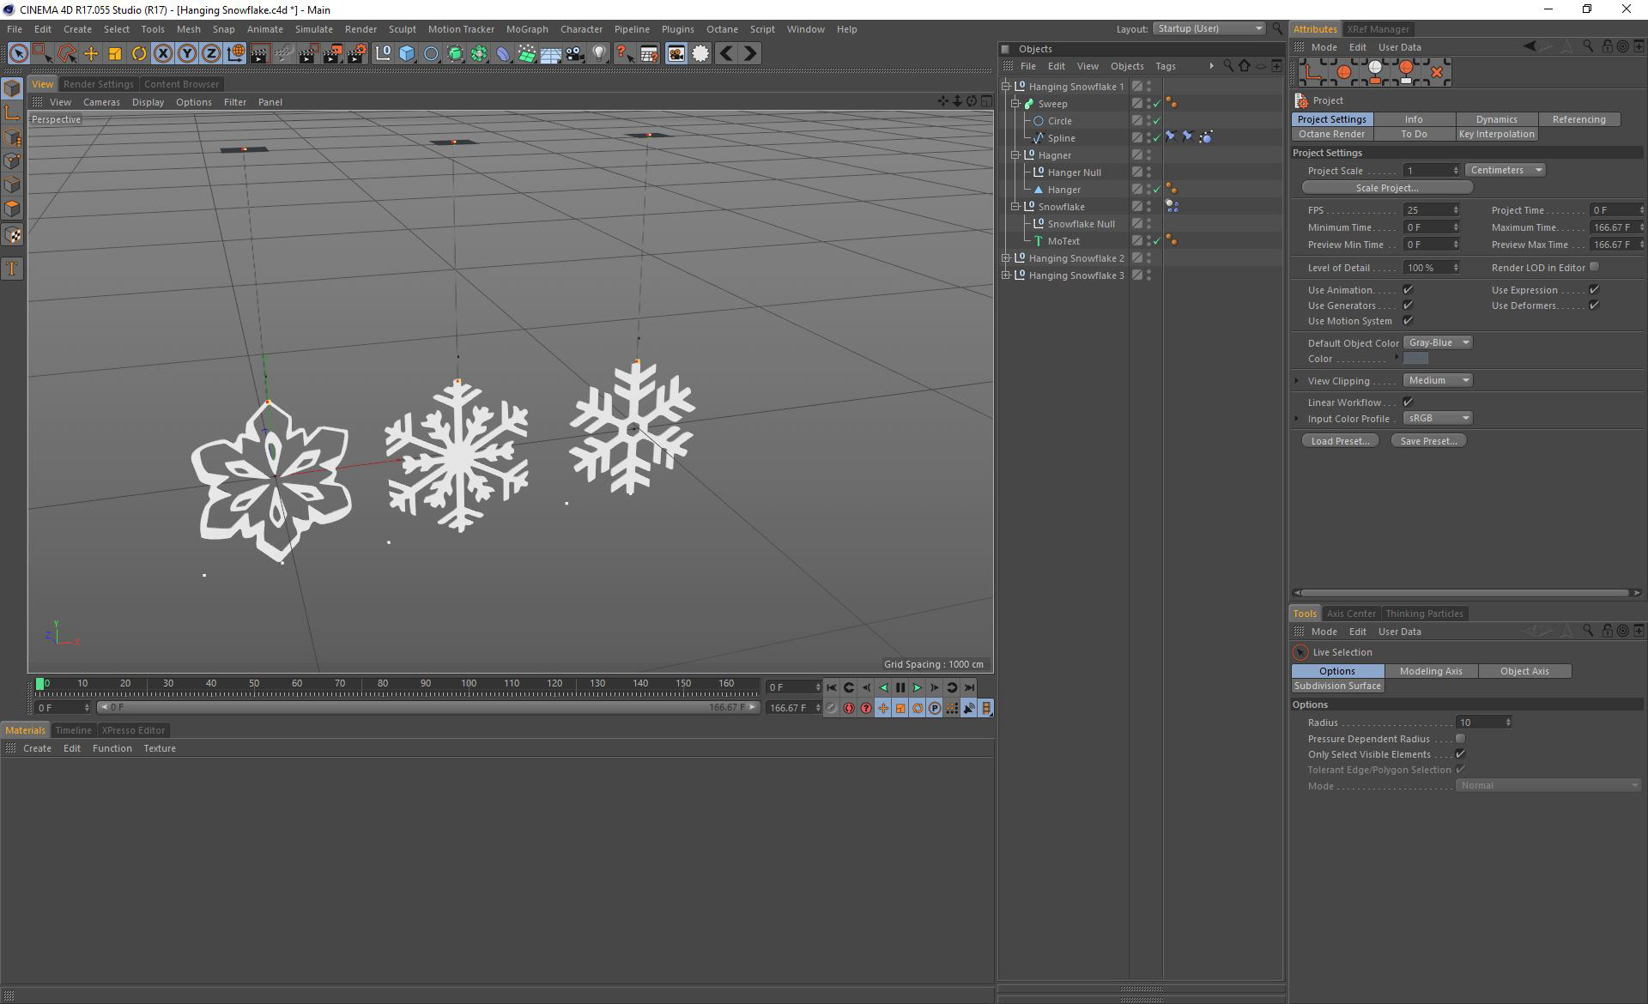This screenshot has height=1004, width=1648.
Task: Add a light bulb object
Action: click(599, 53)
